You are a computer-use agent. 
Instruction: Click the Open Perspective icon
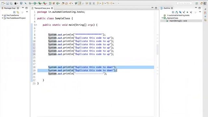tap(197, 4)
